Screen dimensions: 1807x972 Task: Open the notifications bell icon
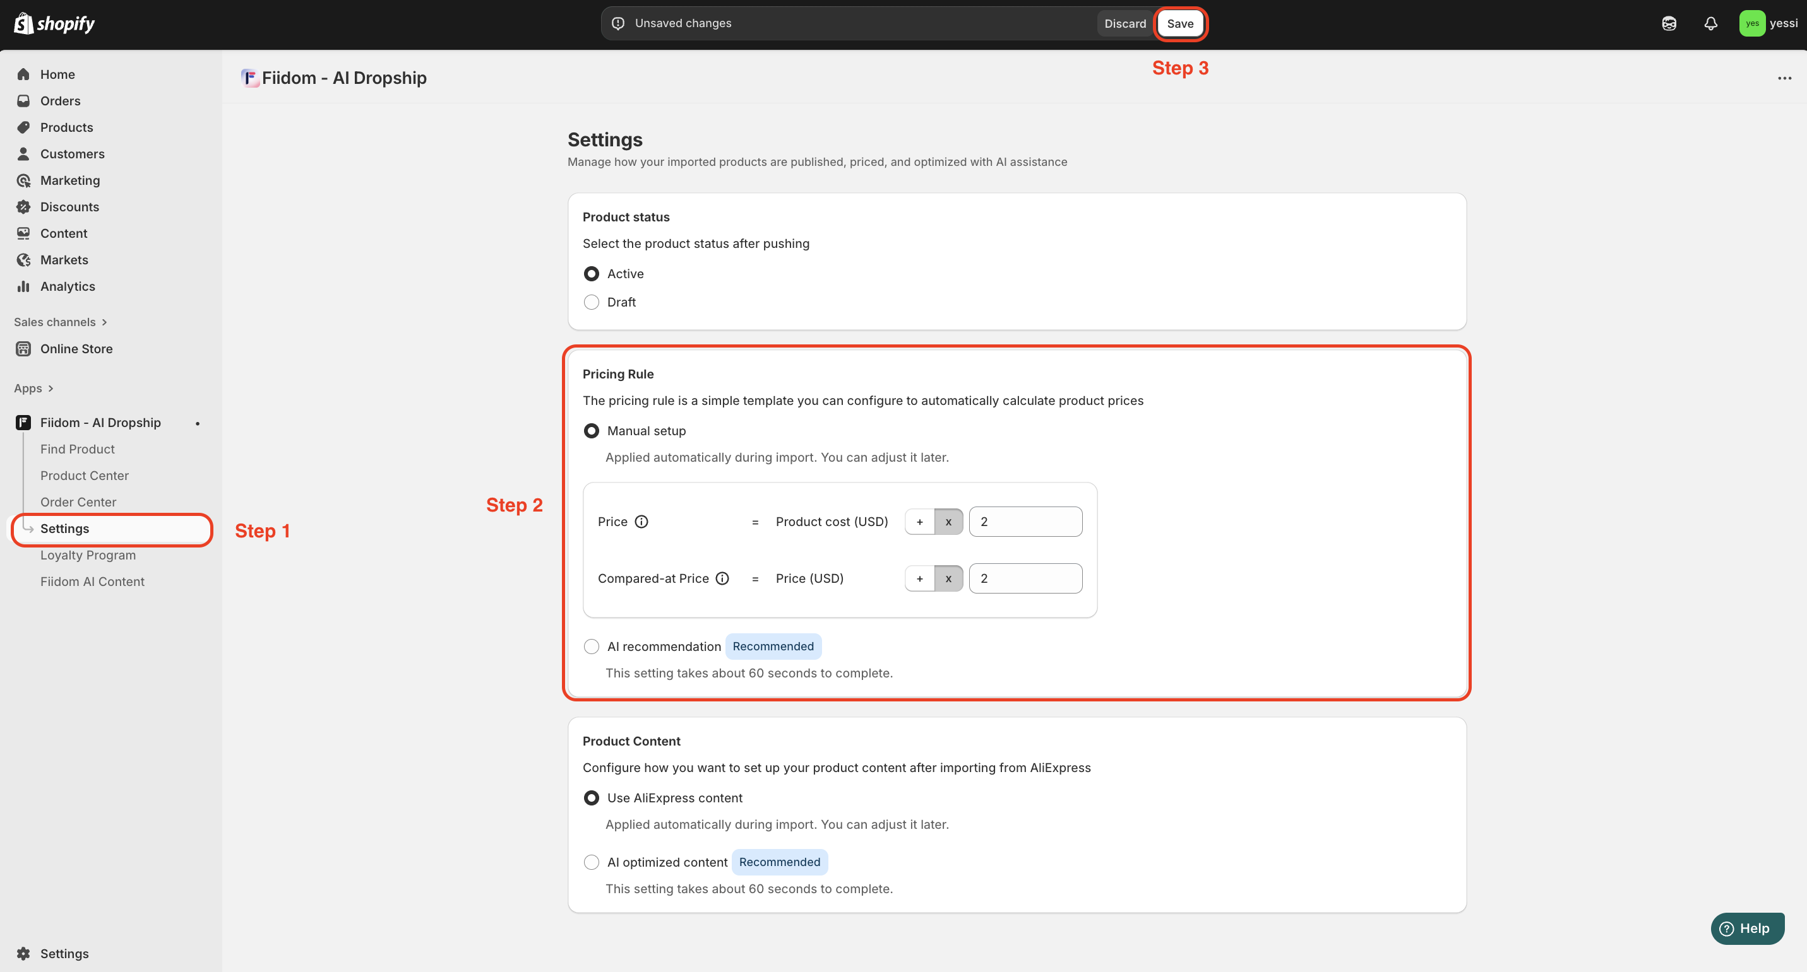[x=1710, y=23]
